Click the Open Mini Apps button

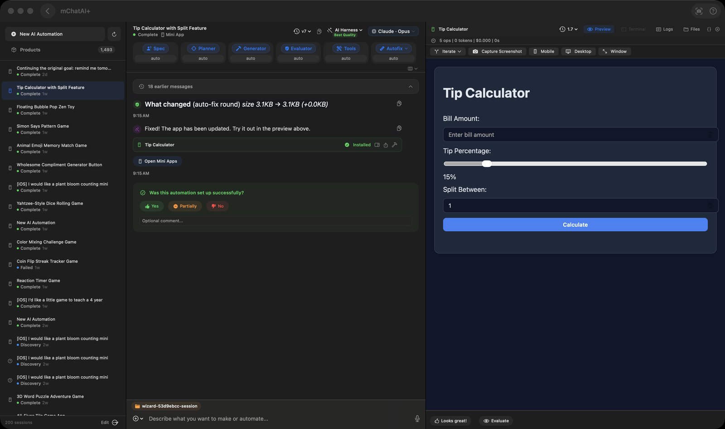157,161
